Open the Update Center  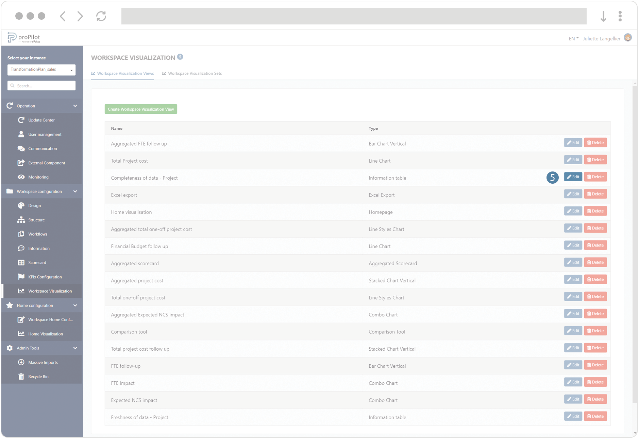tap(41, 120)
